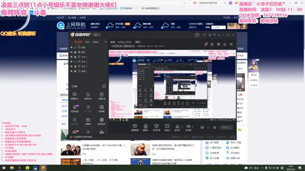
Task: Open the 房管助手 tool
Action: pos(88,96)
